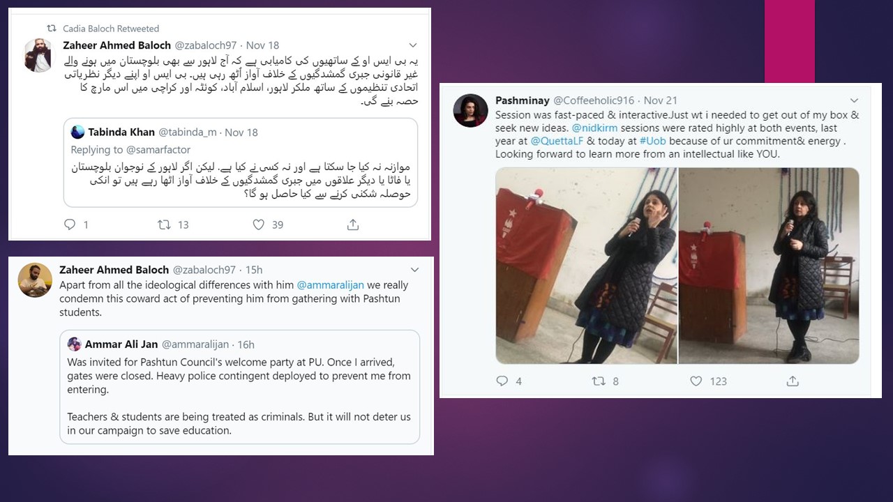This screenshot has height=502, width=893.
Task: Click share icon under Pashminay's tweet
Action: pyautogui.click(x=793, y=381)
